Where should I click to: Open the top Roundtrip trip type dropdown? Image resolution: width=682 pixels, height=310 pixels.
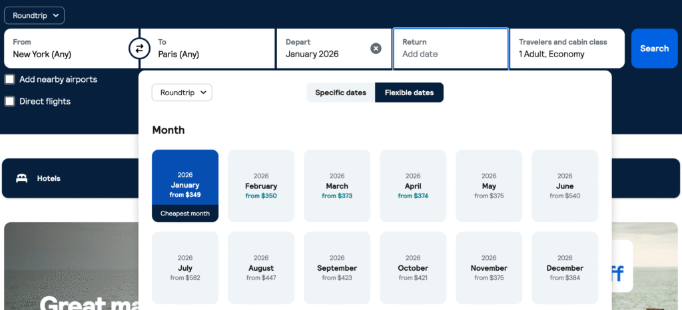pyautogui.click(x=35, y=15)
